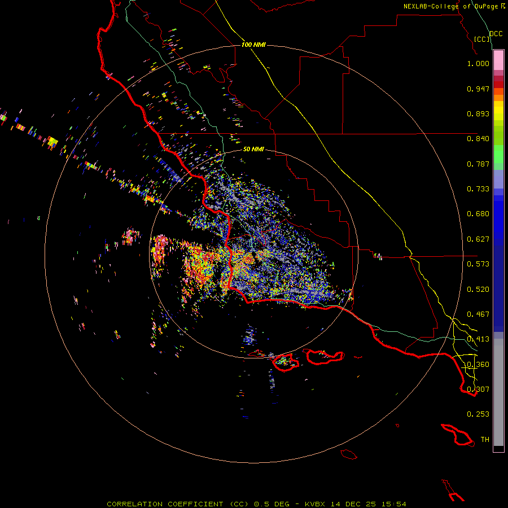508x508 pixels.
Task: Pick the bright green segment of the color bar
Action: point(498,154)
